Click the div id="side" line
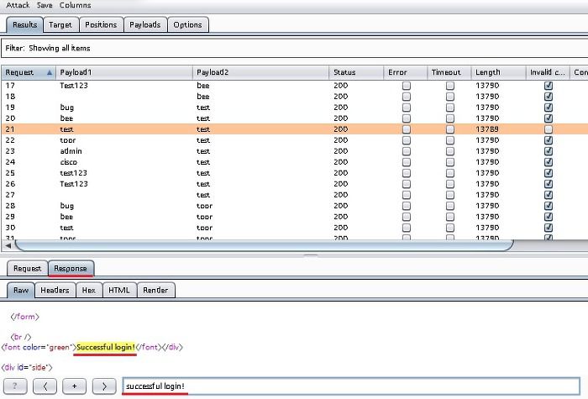Screen dimensions: 588x399 pyautogui.click(x=27, y=368)
